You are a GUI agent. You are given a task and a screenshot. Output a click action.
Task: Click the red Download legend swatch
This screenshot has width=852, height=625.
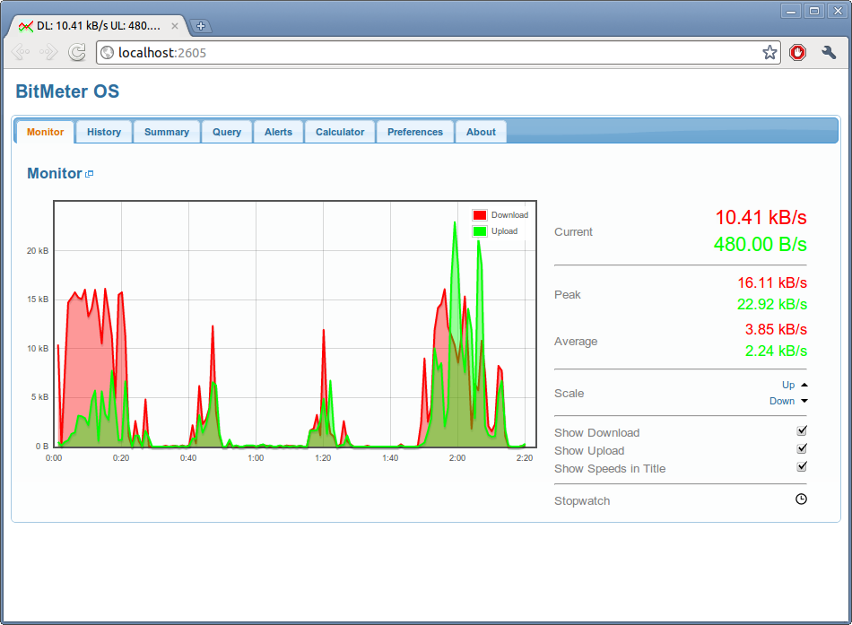479,215
